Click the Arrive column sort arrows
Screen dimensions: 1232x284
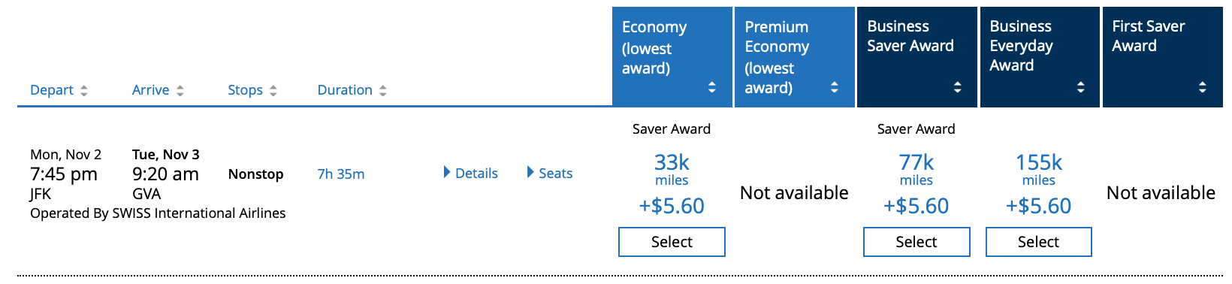pos(180,90)
